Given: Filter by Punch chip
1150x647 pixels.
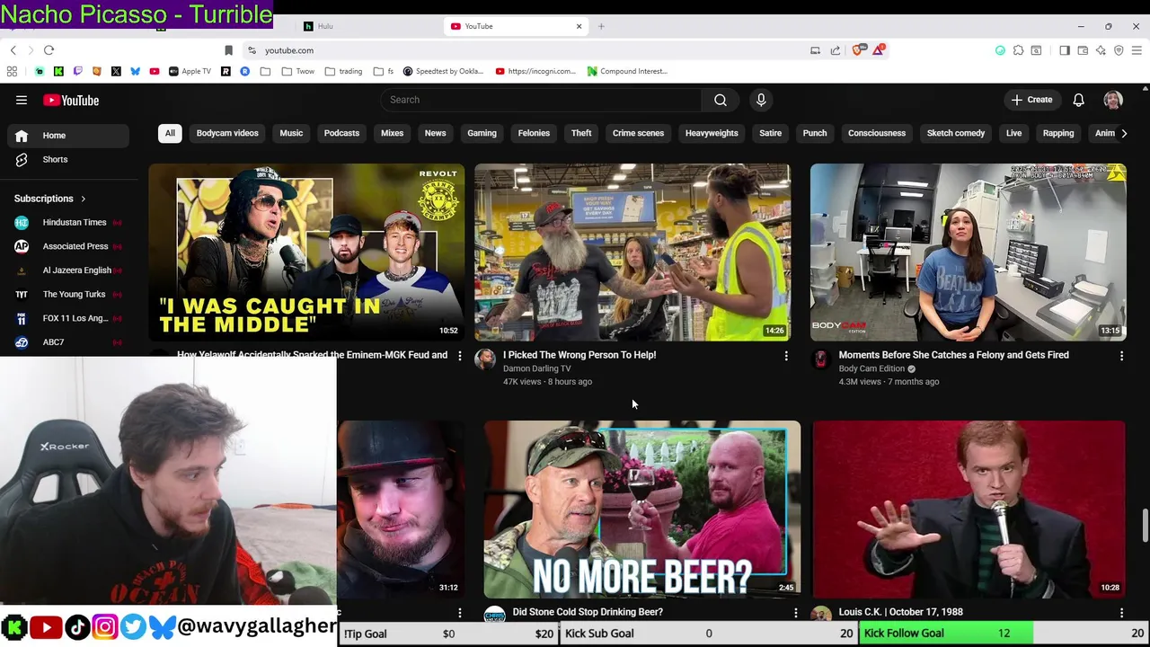Looking at the screenshot, I should point(815,133).
